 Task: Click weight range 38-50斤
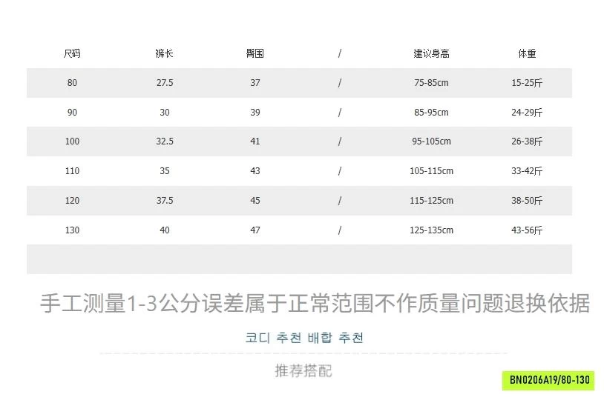[527, 201]
